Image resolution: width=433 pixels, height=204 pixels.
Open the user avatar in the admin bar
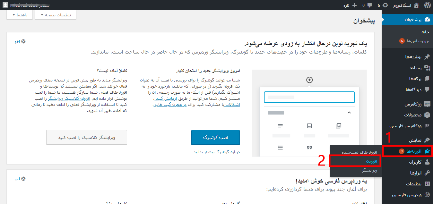(x=5, y=5)
